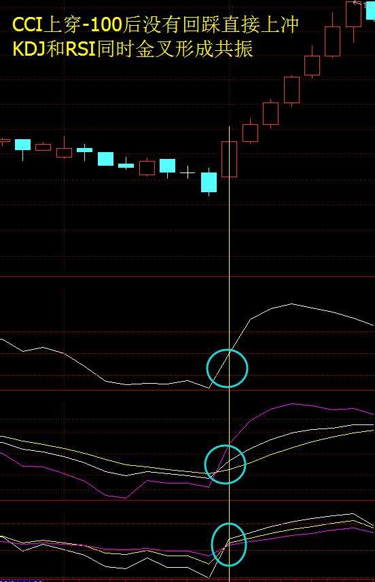Image resolution: width=375 pixels, height=582 pixels.
Task: Select the cyan circle marking the CCI crossover
Action: [227, 368]
